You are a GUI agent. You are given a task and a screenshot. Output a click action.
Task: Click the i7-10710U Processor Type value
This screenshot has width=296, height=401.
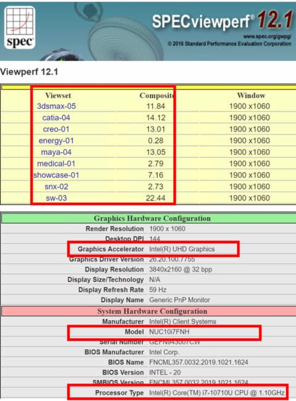pyautogui.click(x=217, y=392)
